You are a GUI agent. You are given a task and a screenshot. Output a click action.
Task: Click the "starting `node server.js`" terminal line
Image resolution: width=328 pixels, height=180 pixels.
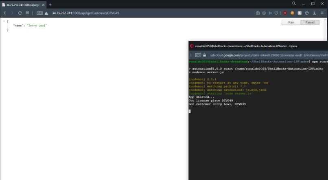221,94
